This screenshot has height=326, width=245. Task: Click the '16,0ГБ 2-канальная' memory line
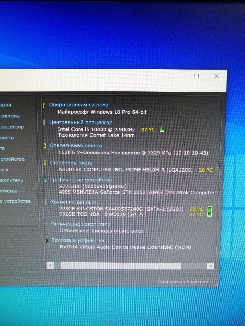point(133,153)
